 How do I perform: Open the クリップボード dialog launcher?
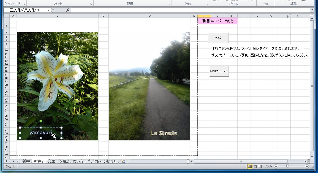point(24,4)
